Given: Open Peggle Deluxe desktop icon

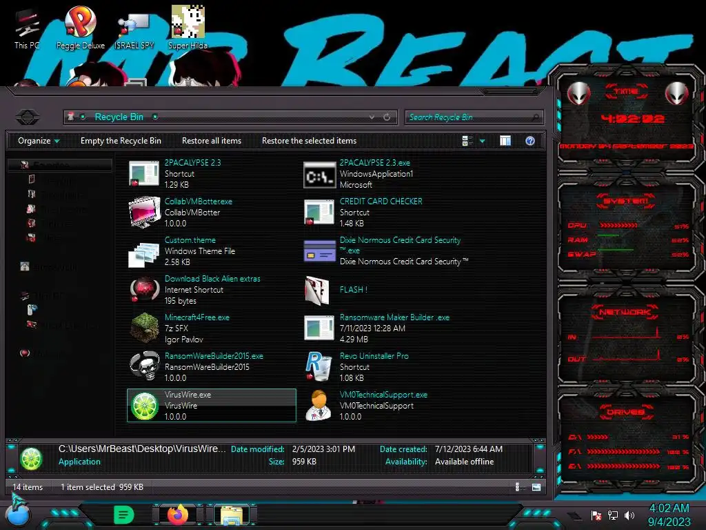Looking at the screenshot, I should 80,28.
